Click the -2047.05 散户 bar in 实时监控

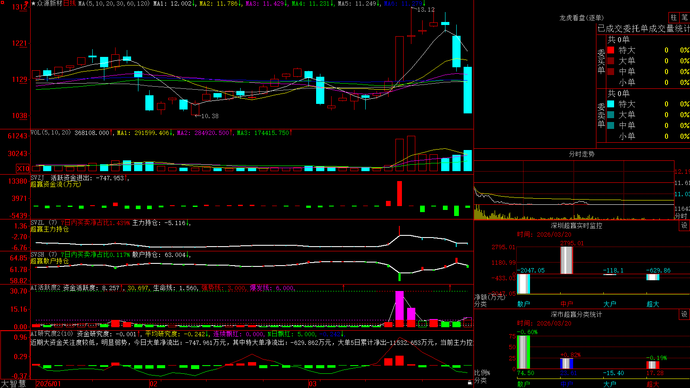(x=524, y=284)
